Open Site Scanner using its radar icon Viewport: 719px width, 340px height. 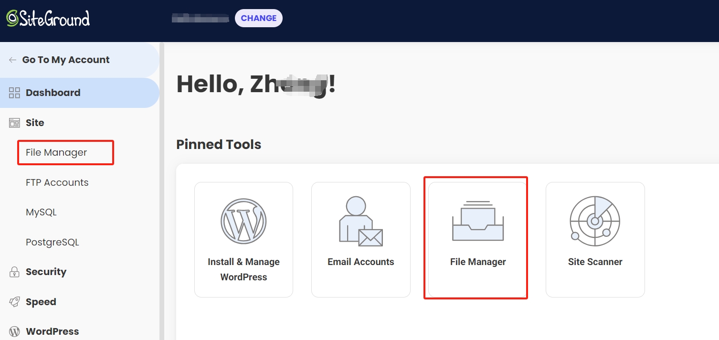click(x=595, y=221)
